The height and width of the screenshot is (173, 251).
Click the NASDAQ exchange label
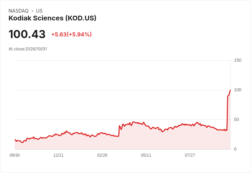18,11
